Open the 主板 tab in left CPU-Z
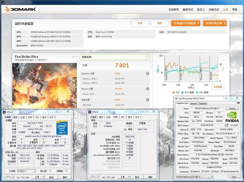This screenshot has height=182, width=244. click(23, 117)
